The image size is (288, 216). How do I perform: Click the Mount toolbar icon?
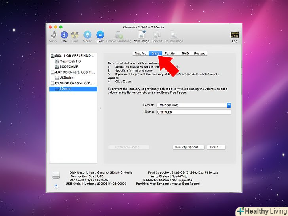point(87,35)
